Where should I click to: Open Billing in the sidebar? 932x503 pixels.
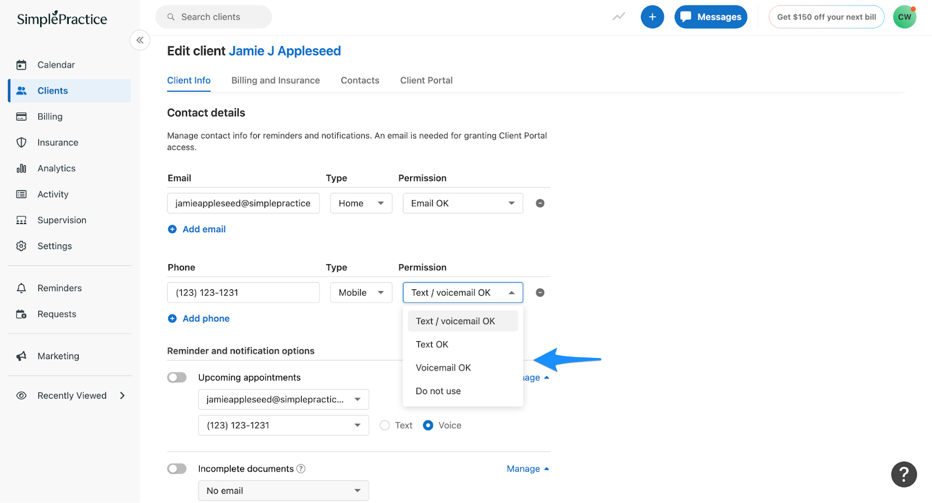pos(70,116)
